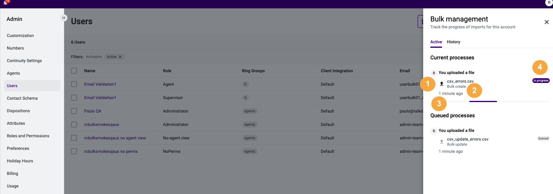Viewport: 553px width, 194px height.
Task: Switch to the History tab
Action: pos(453,42)
